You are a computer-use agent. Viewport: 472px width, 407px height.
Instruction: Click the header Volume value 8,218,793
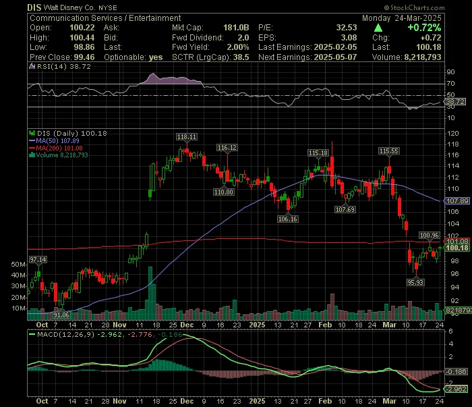pos(423,57)
